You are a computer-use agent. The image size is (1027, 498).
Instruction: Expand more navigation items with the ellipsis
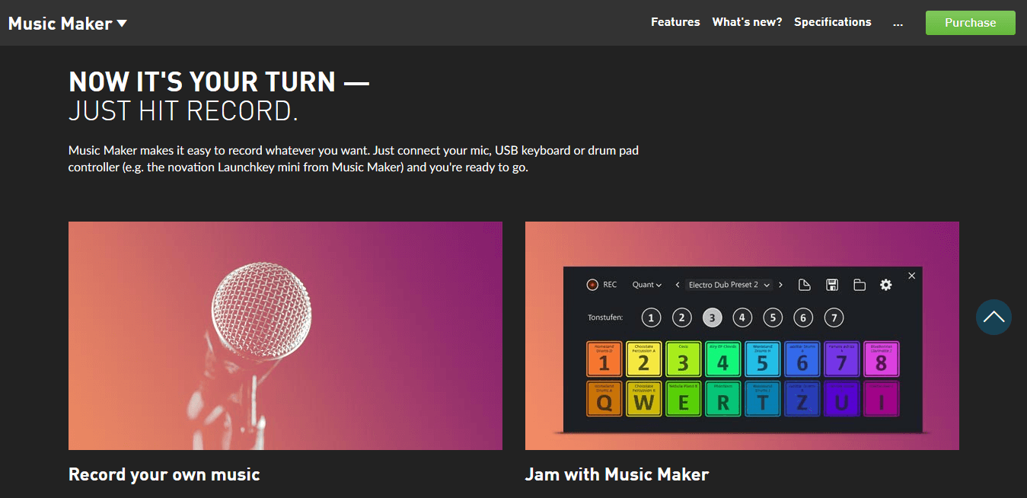(x=898, y=23)
